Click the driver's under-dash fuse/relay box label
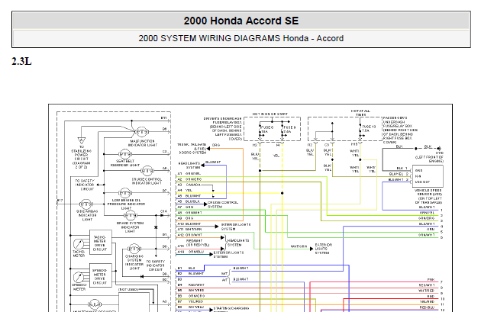 [x=223, y=129]
